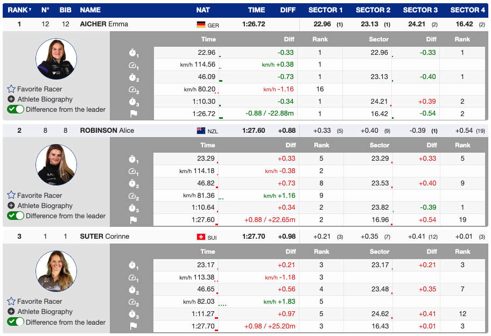Click the star icon for Emma Aicher
This screenshot has width=491, height=336.
tap(11, 89)
